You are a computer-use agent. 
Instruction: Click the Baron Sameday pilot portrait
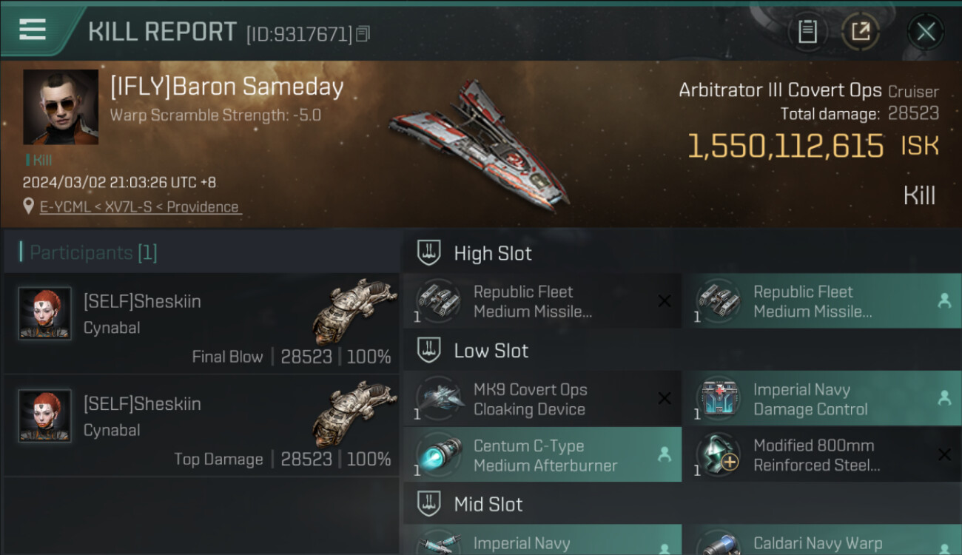pos(61,107)
